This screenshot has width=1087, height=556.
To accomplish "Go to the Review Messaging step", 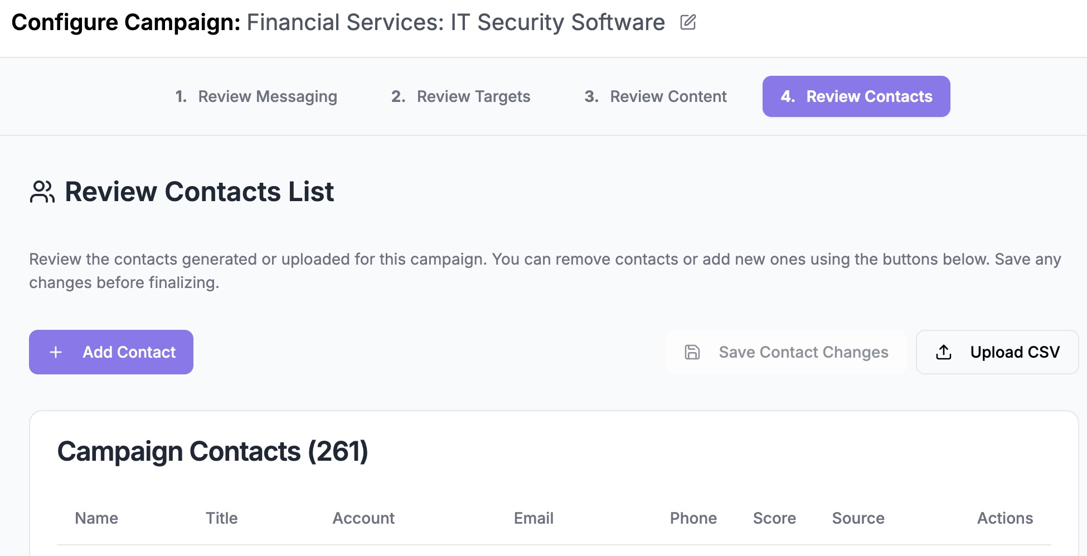I will coord(256,96).
